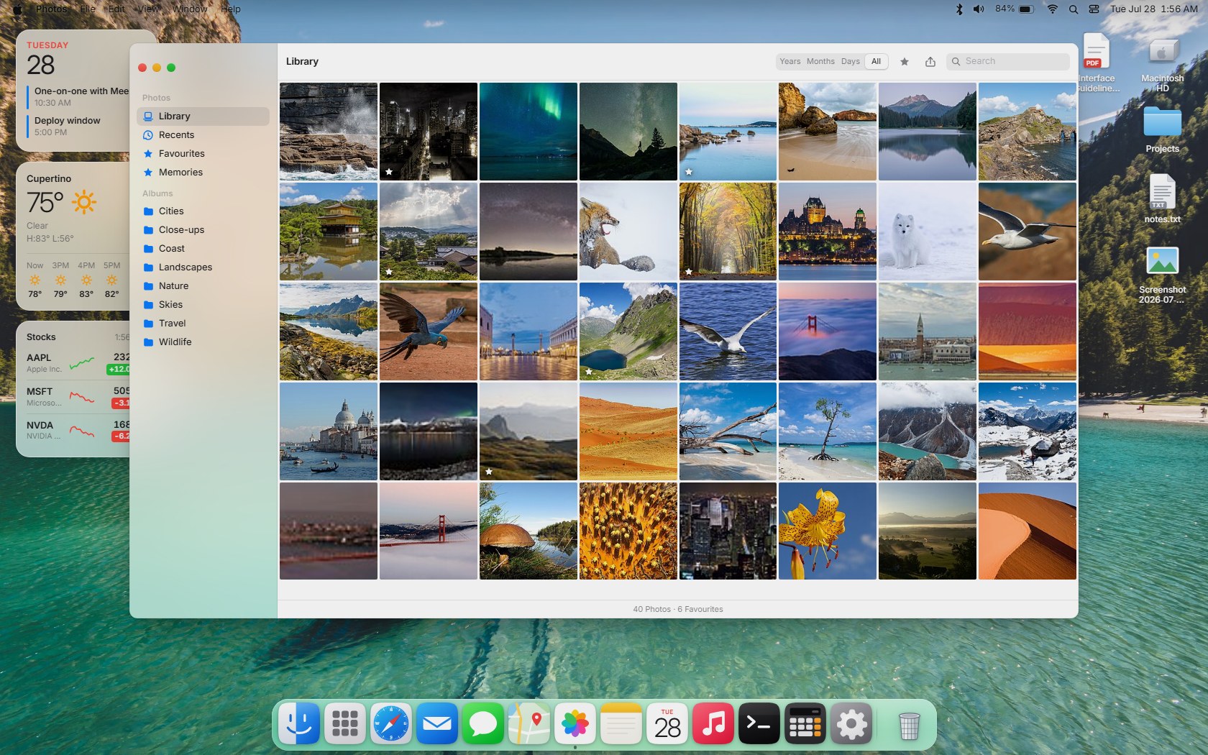Select the snarling fox in snow photo
The height and width of the screenshot is (755, 1208).
628,232
